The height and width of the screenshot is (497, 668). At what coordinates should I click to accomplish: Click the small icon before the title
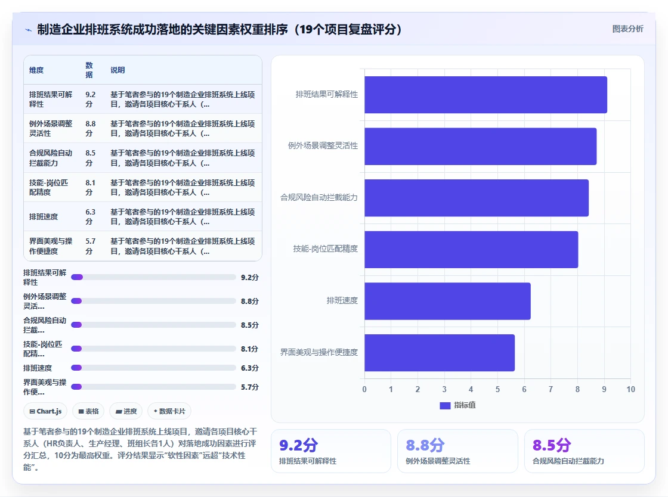pyautogui.click(x=29, y=30)
